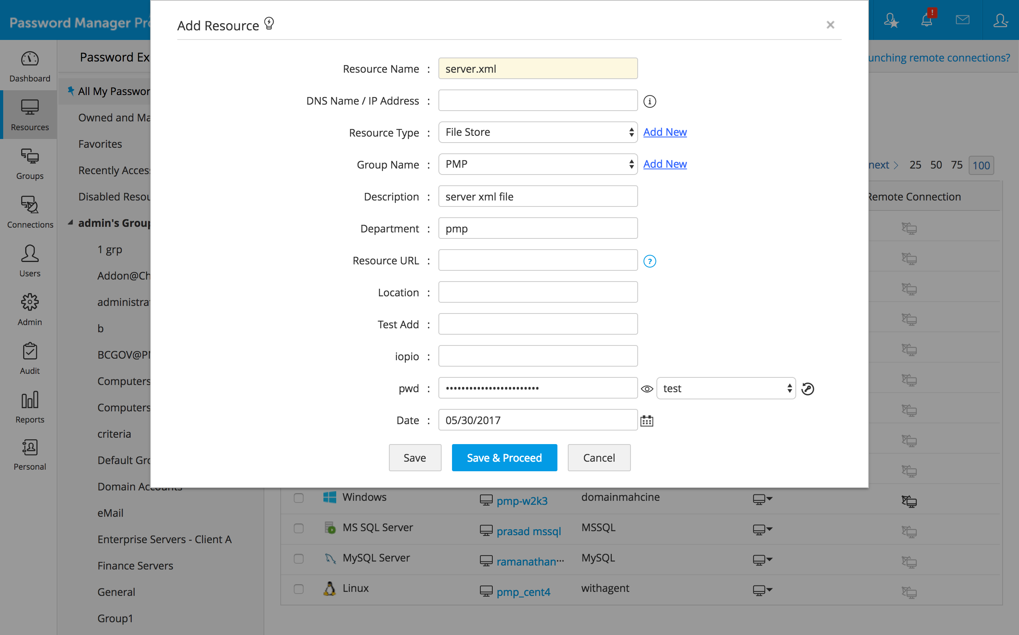Image resolution: width=1019 pixels, height=635 pixels.
Task: Select the Finance Servers group
Action: pos(135,566)
